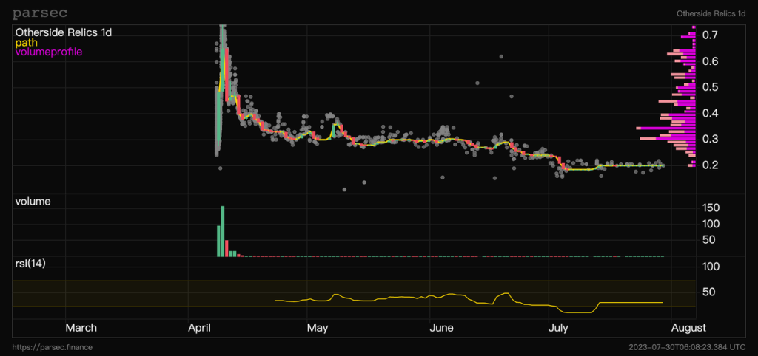Select the yellow path legend label
This screenshot has height=356, width=758.
(x=27, y=42)
